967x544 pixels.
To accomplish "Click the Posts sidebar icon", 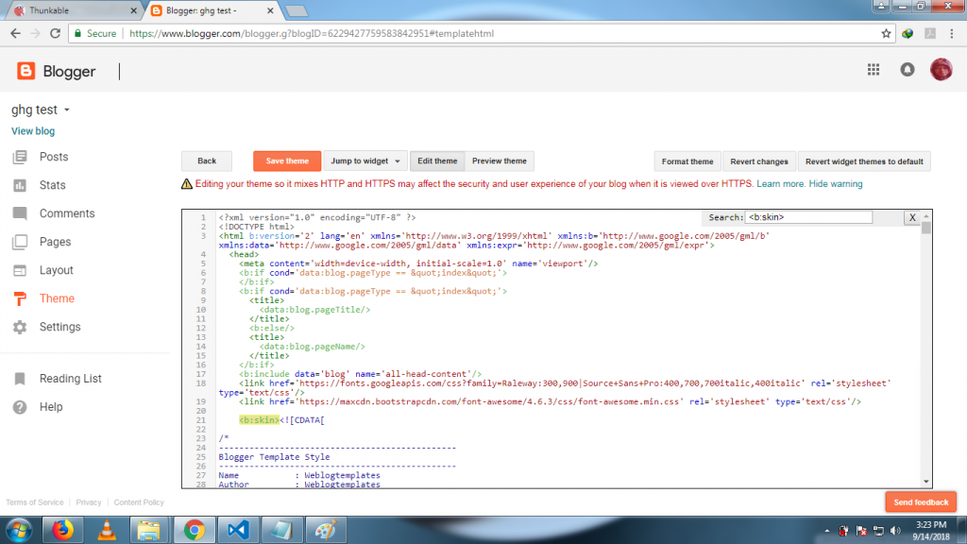I will [20, 157].
